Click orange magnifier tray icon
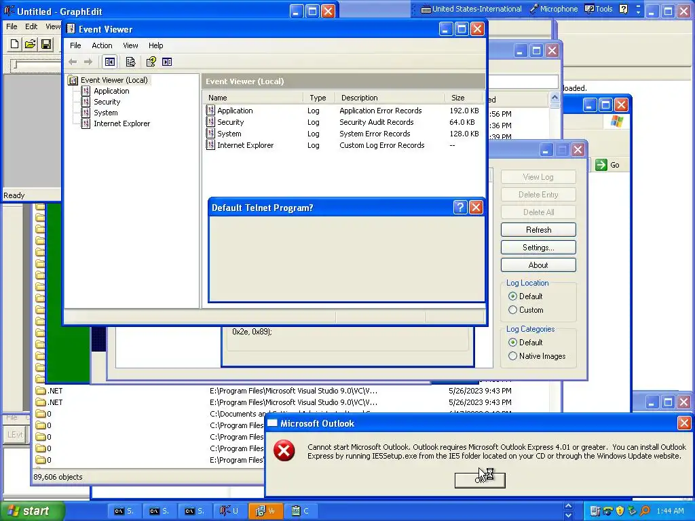Viewport: 695px width, 521px height. (645, 511)
